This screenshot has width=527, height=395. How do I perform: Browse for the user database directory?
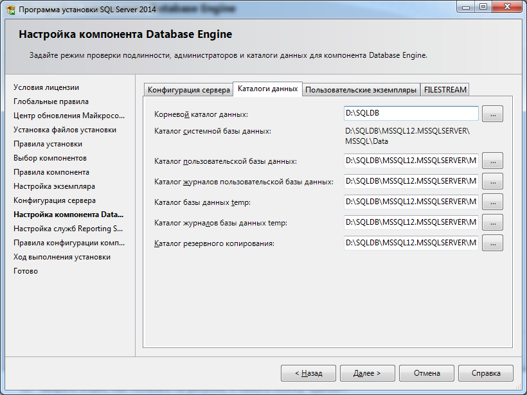tap(492, 161)
